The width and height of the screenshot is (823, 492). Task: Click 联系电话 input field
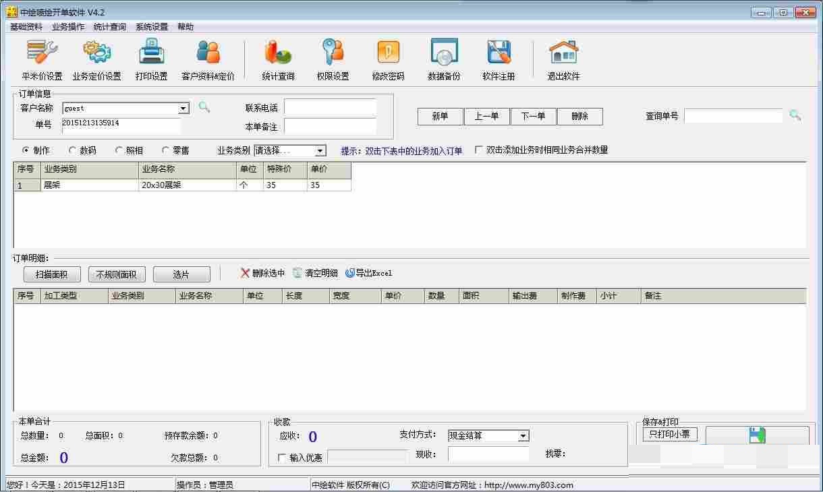(330, 108)
